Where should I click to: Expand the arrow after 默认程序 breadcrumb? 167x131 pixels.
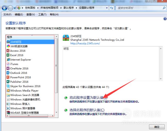77,8
